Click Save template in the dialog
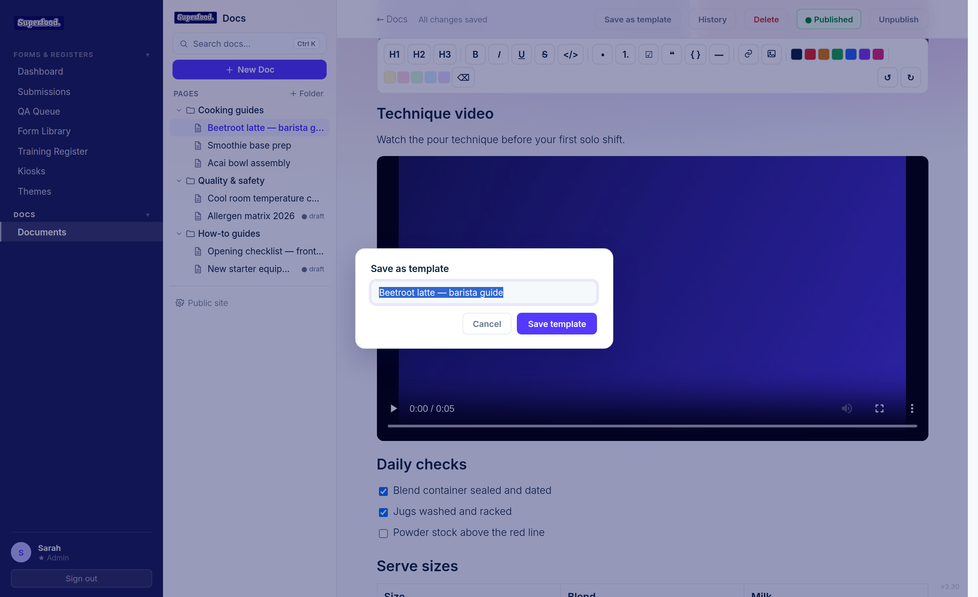Viewport: 978px width, 597px height. click(557, 324)
